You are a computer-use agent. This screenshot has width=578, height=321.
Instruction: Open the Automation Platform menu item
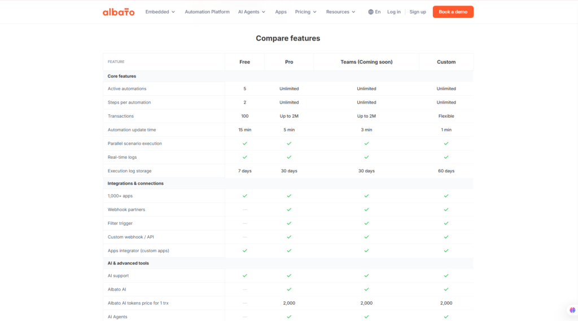(207, 12)
